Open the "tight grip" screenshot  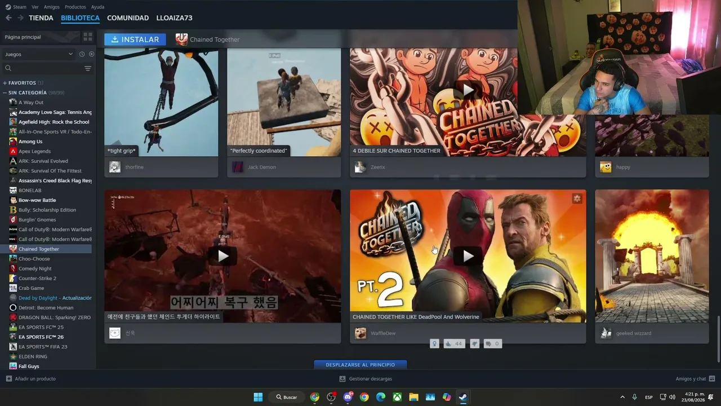(161, 102)
